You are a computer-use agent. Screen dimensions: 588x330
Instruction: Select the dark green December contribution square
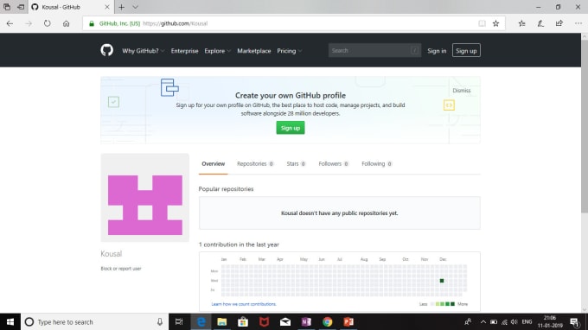point(442,281)
